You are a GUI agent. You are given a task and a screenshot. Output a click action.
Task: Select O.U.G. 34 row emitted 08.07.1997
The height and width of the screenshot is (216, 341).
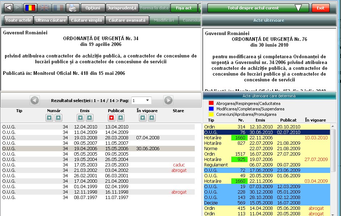pos(98,197)
